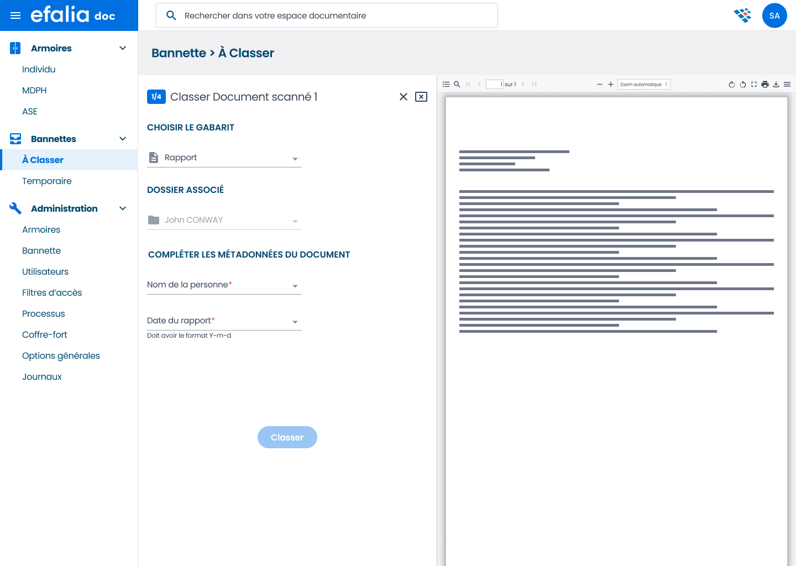Zoom in the PDF with plus
Image resolution: width=796 pixels, height=566 pixels.
click(611, 85)
